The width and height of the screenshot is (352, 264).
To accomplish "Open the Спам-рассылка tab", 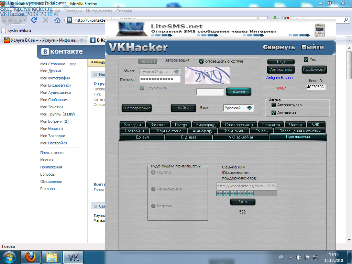I will pos(239,124).
